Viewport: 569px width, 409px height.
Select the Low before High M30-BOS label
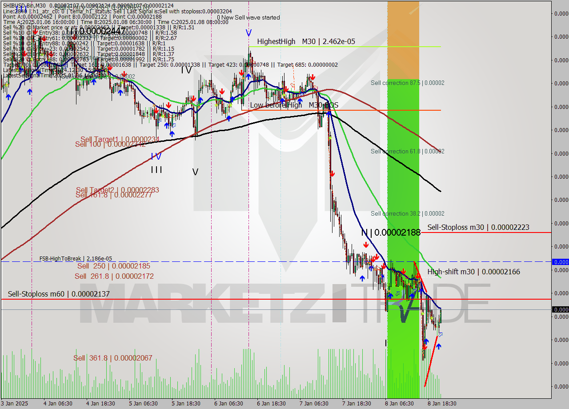294,105
